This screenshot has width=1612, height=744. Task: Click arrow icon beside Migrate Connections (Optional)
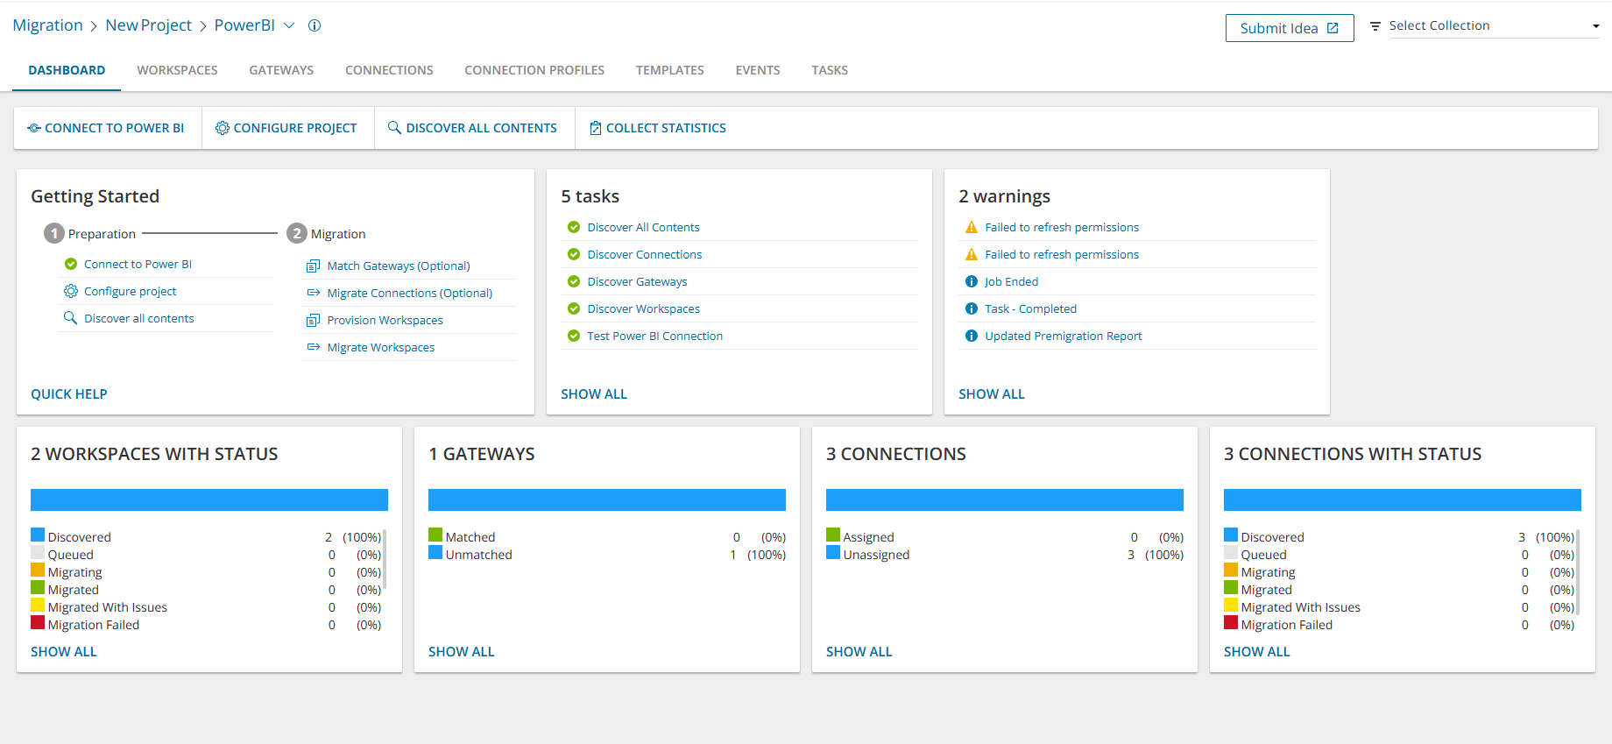[314, 293]
